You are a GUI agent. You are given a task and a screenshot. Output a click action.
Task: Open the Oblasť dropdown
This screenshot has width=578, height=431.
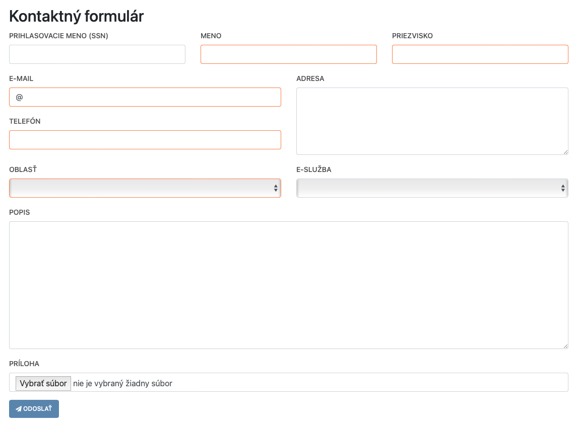point(145,188)
